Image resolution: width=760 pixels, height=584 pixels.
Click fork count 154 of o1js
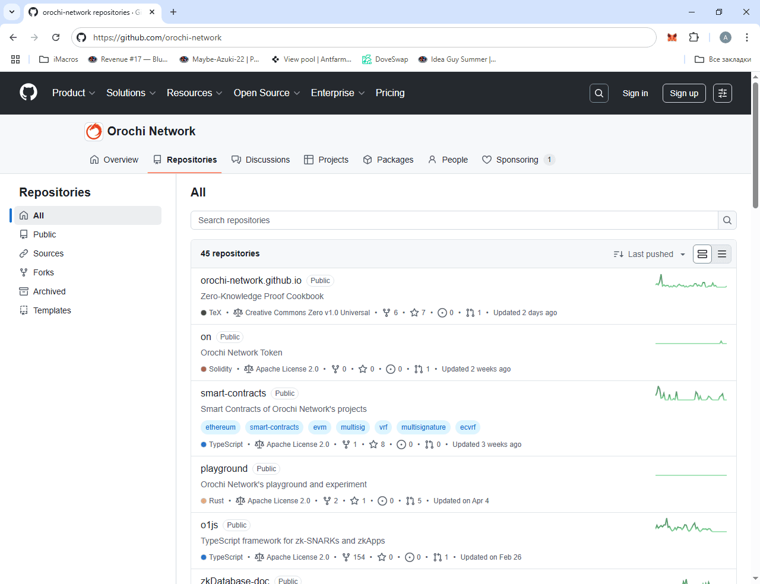coord(354,557)
